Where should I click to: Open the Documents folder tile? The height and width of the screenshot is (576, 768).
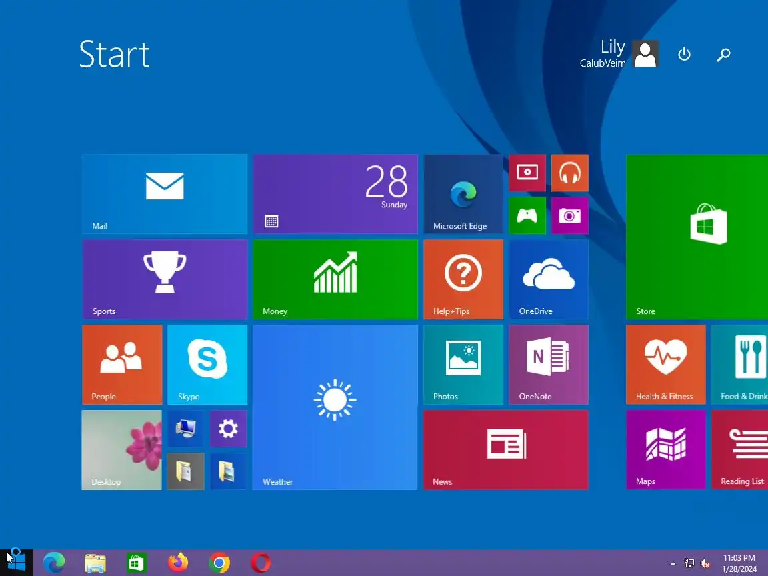(185, 471)
